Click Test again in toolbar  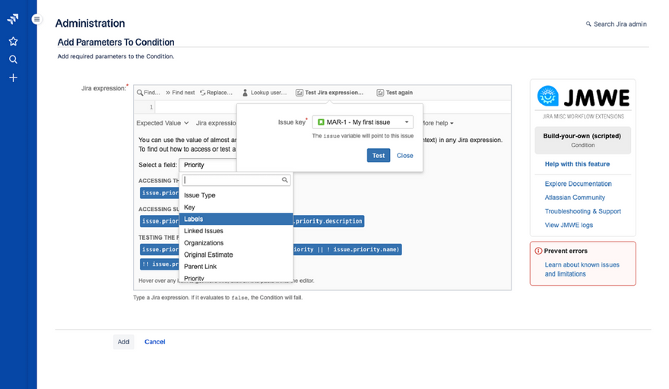(x=395, y=93)
